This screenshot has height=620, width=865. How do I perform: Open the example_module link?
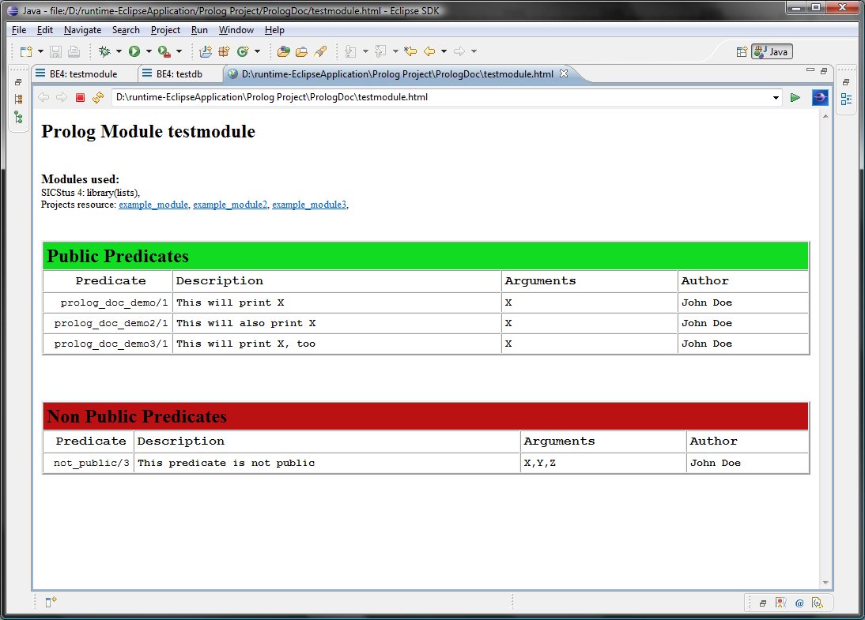(153, 205)
